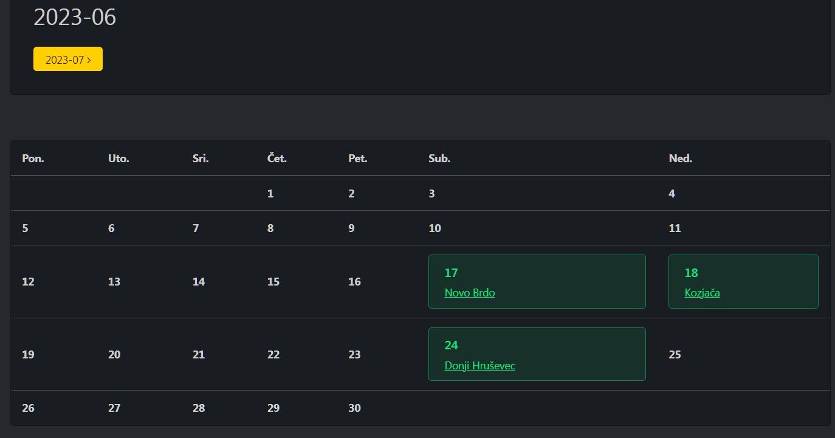The width and height of the screenshot is (835, 438).
Task: Click the Sub. column header
Action: (x=439, y=159)
